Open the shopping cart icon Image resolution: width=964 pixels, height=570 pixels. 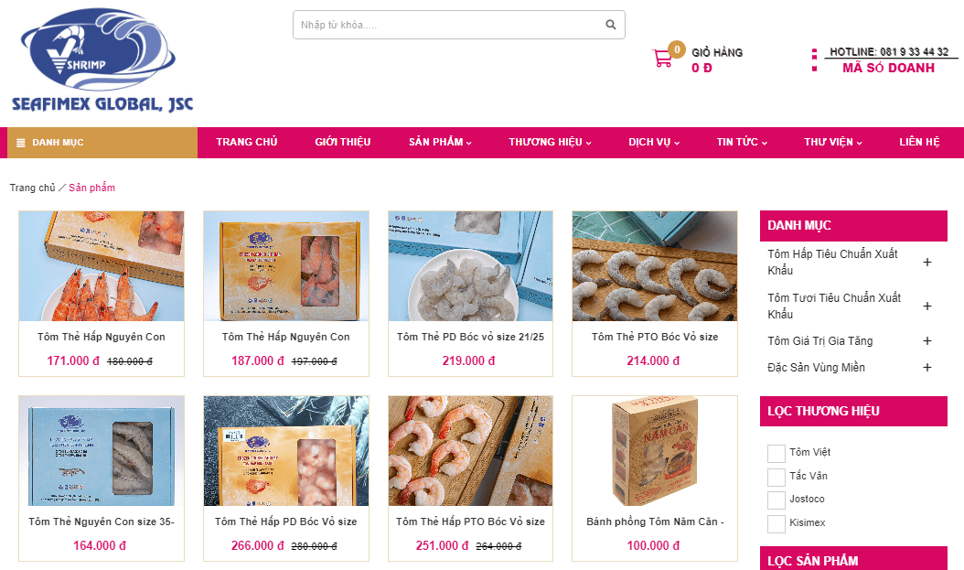pyautogui.click(x=663, y=59)
